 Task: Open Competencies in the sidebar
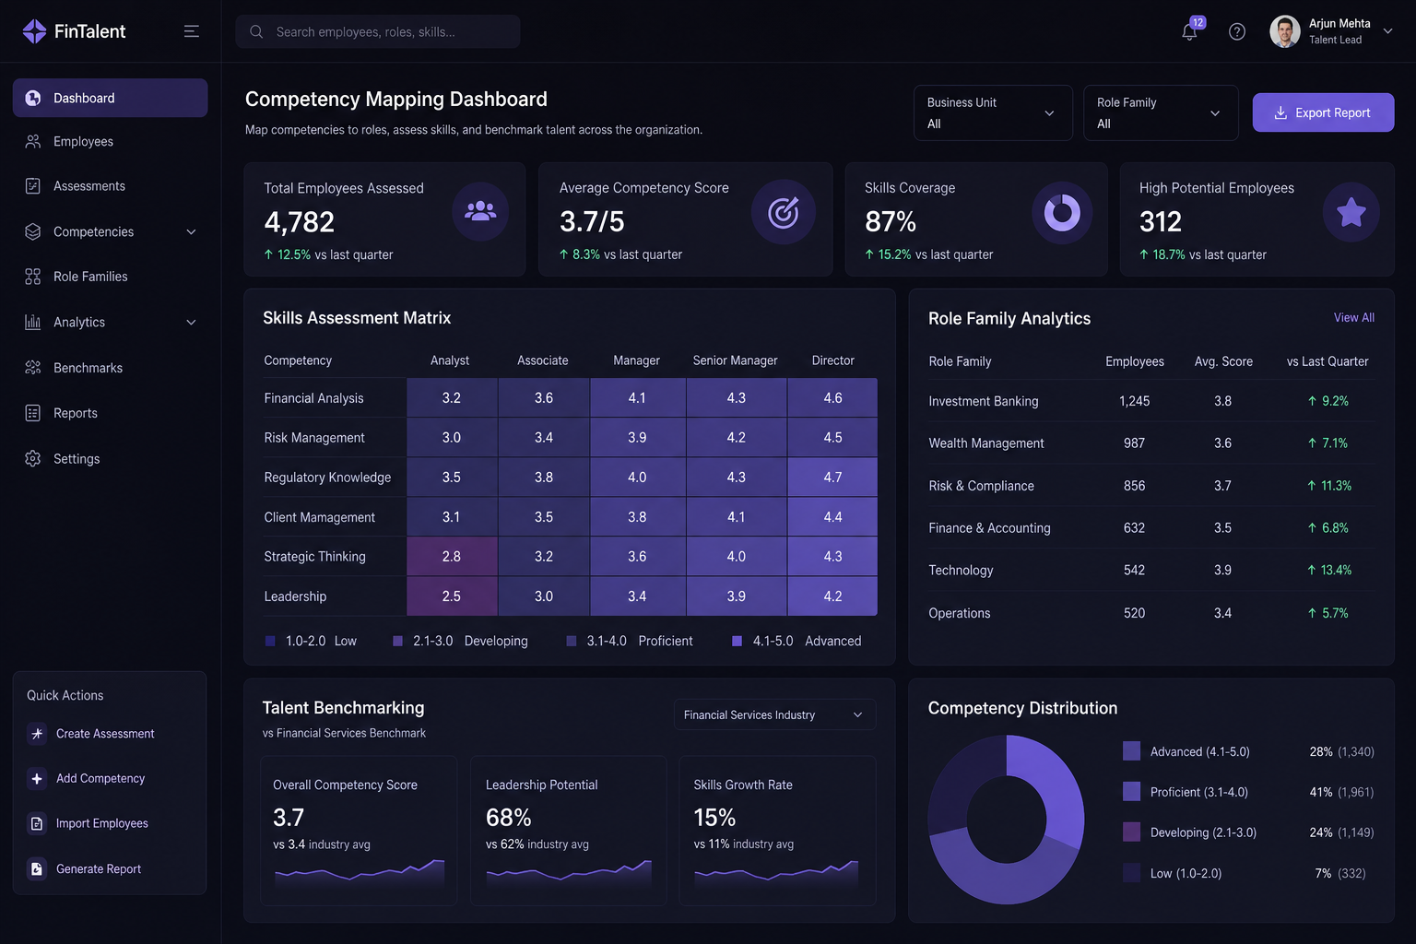(x=110, y=231)
